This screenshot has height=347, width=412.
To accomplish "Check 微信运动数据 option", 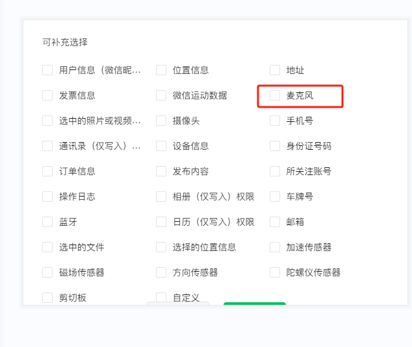I will pyautogui.click(x=161, y=95).
